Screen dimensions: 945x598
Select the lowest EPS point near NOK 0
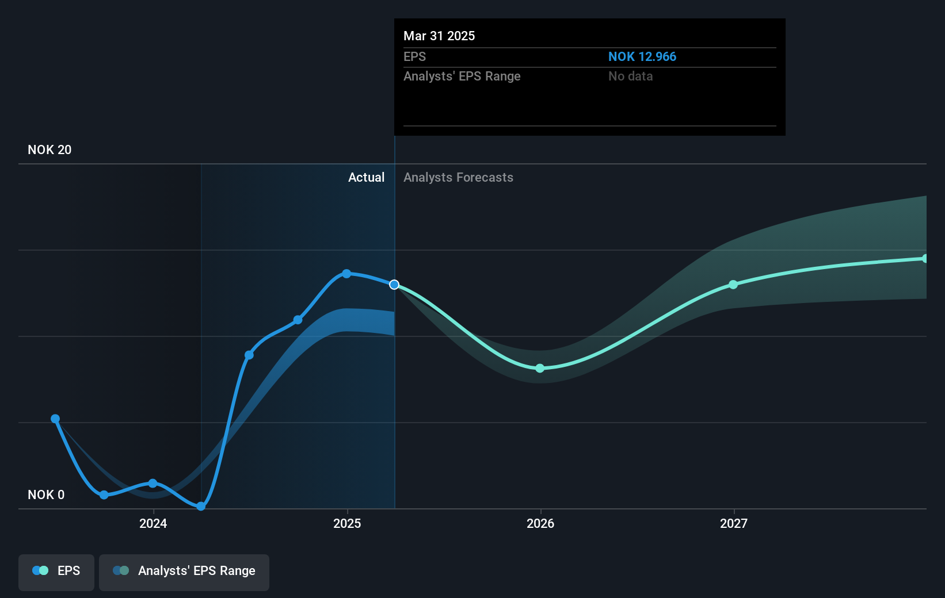point(201,507)
